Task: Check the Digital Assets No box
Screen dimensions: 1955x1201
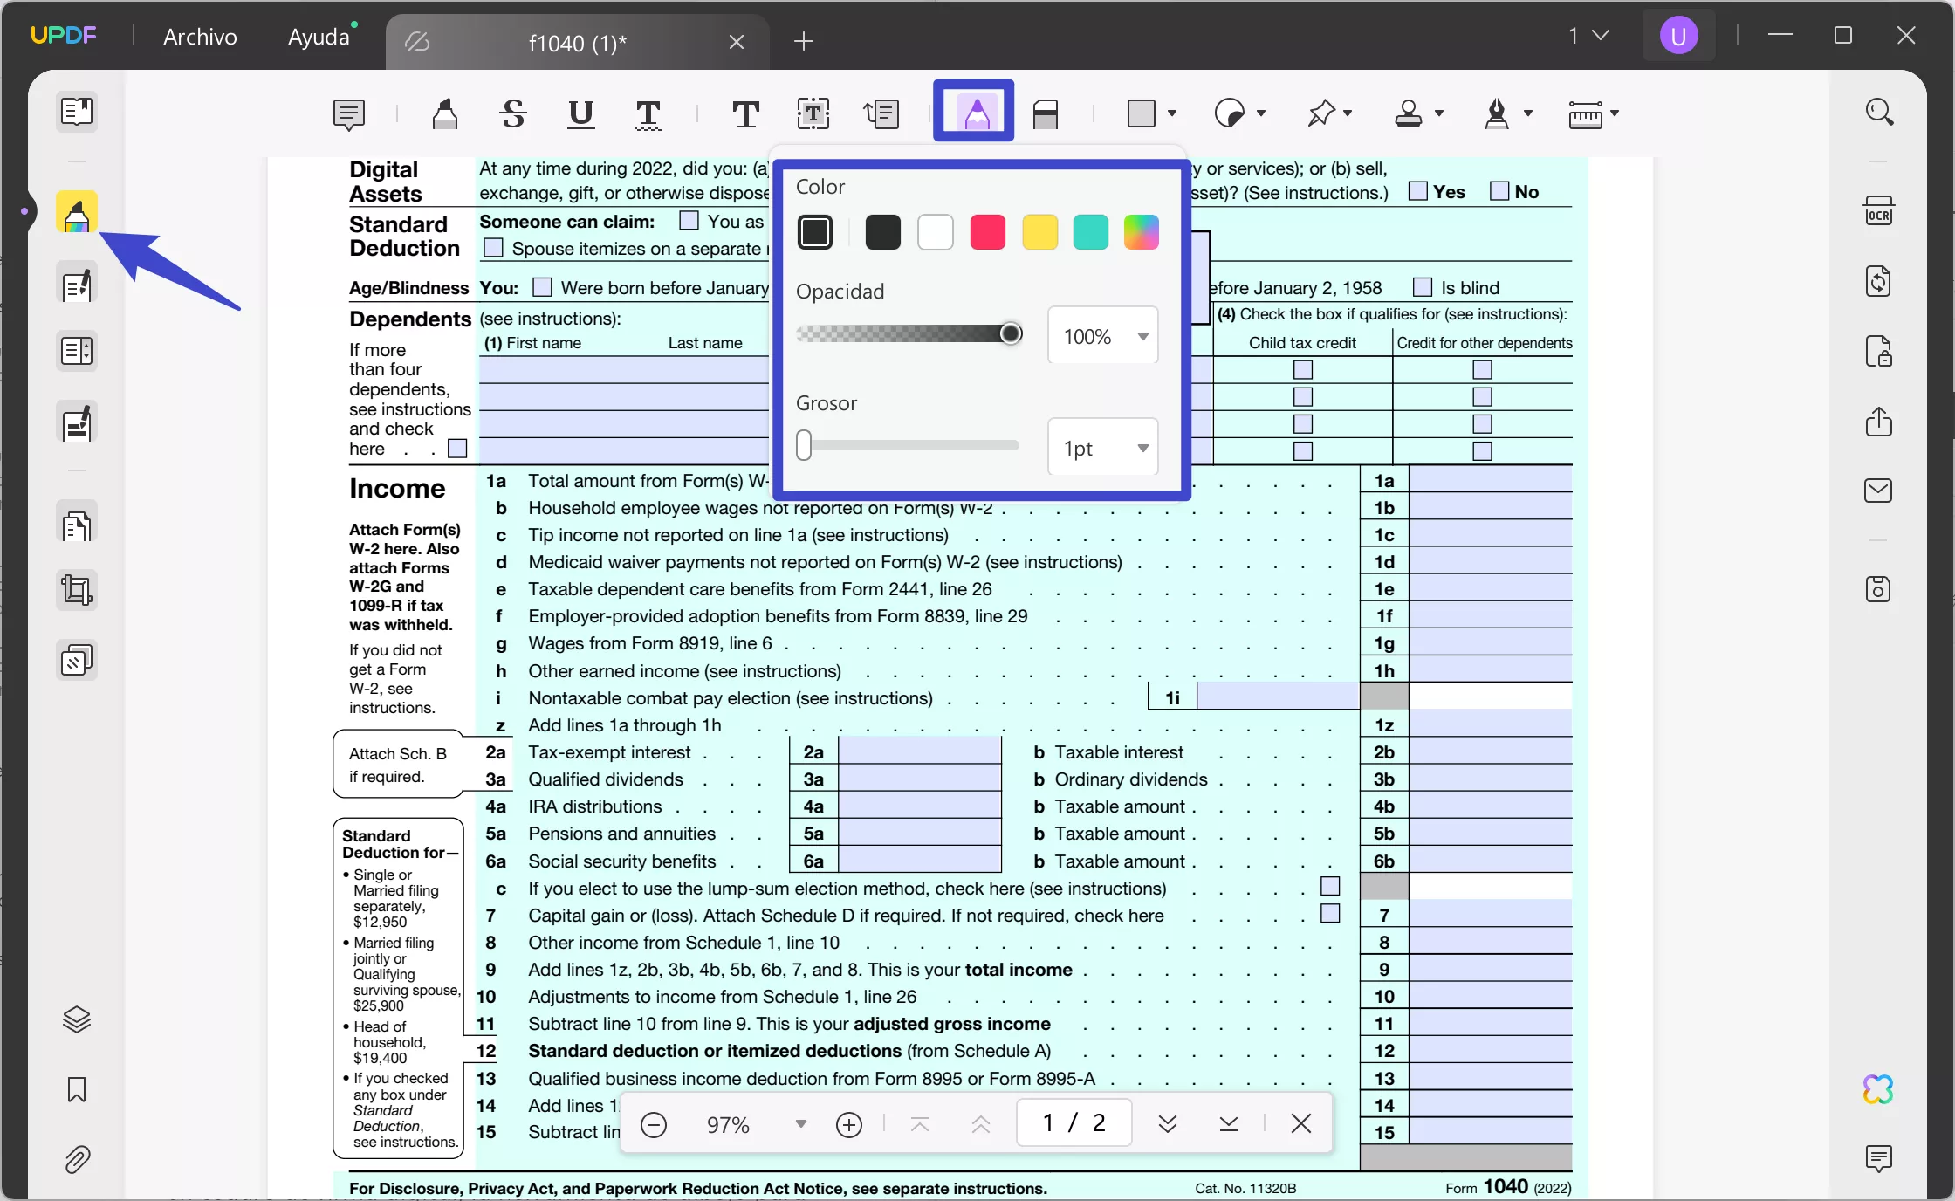Action: coord(1499,191)
